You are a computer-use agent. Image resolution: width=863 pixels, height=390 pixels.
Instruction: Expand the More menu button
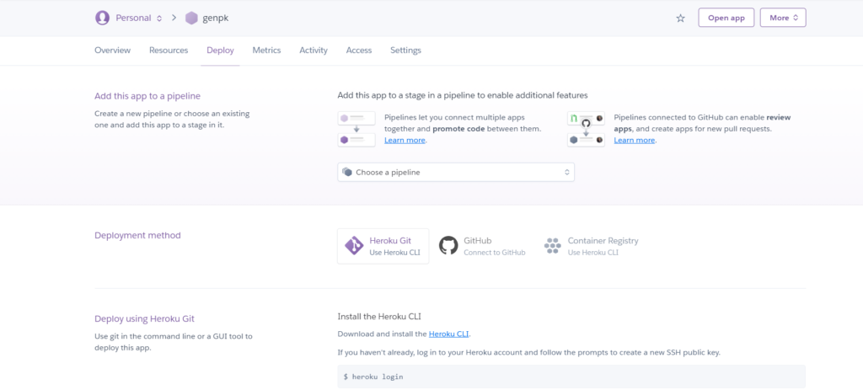click(x=783, y=18)
